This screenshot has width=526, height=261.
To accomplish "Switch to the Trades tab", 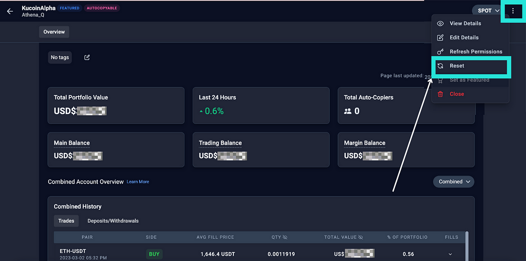I will [66, 221].
